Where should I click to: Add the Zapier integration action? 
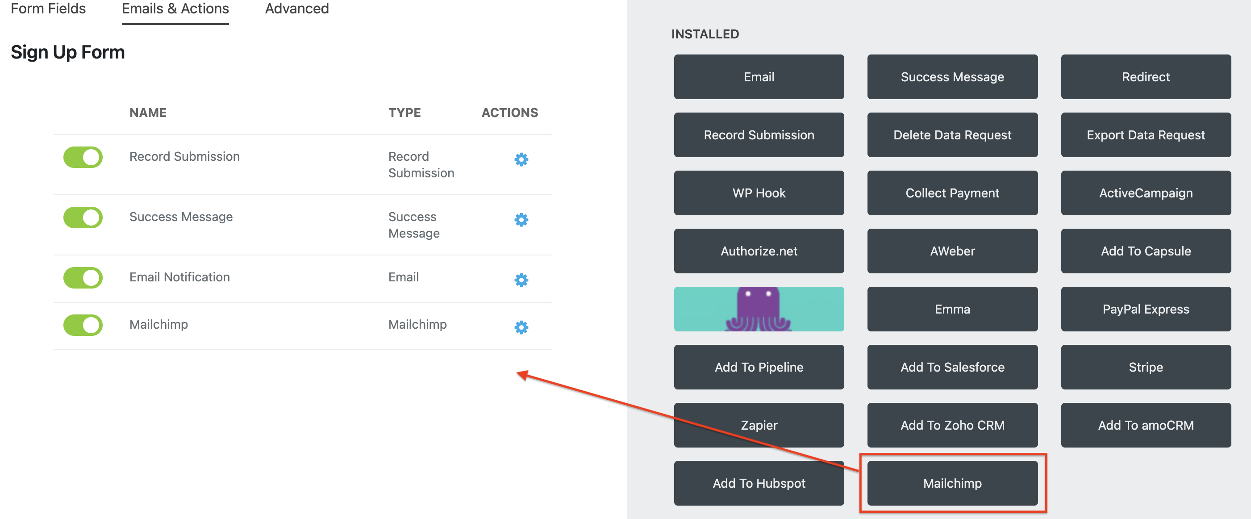tap(759, 425)
